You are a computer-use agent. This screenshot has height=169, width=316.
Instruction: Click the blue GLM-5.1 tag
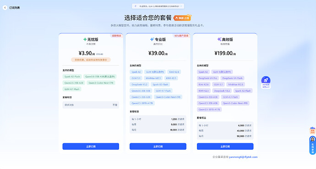click(136, 78)
